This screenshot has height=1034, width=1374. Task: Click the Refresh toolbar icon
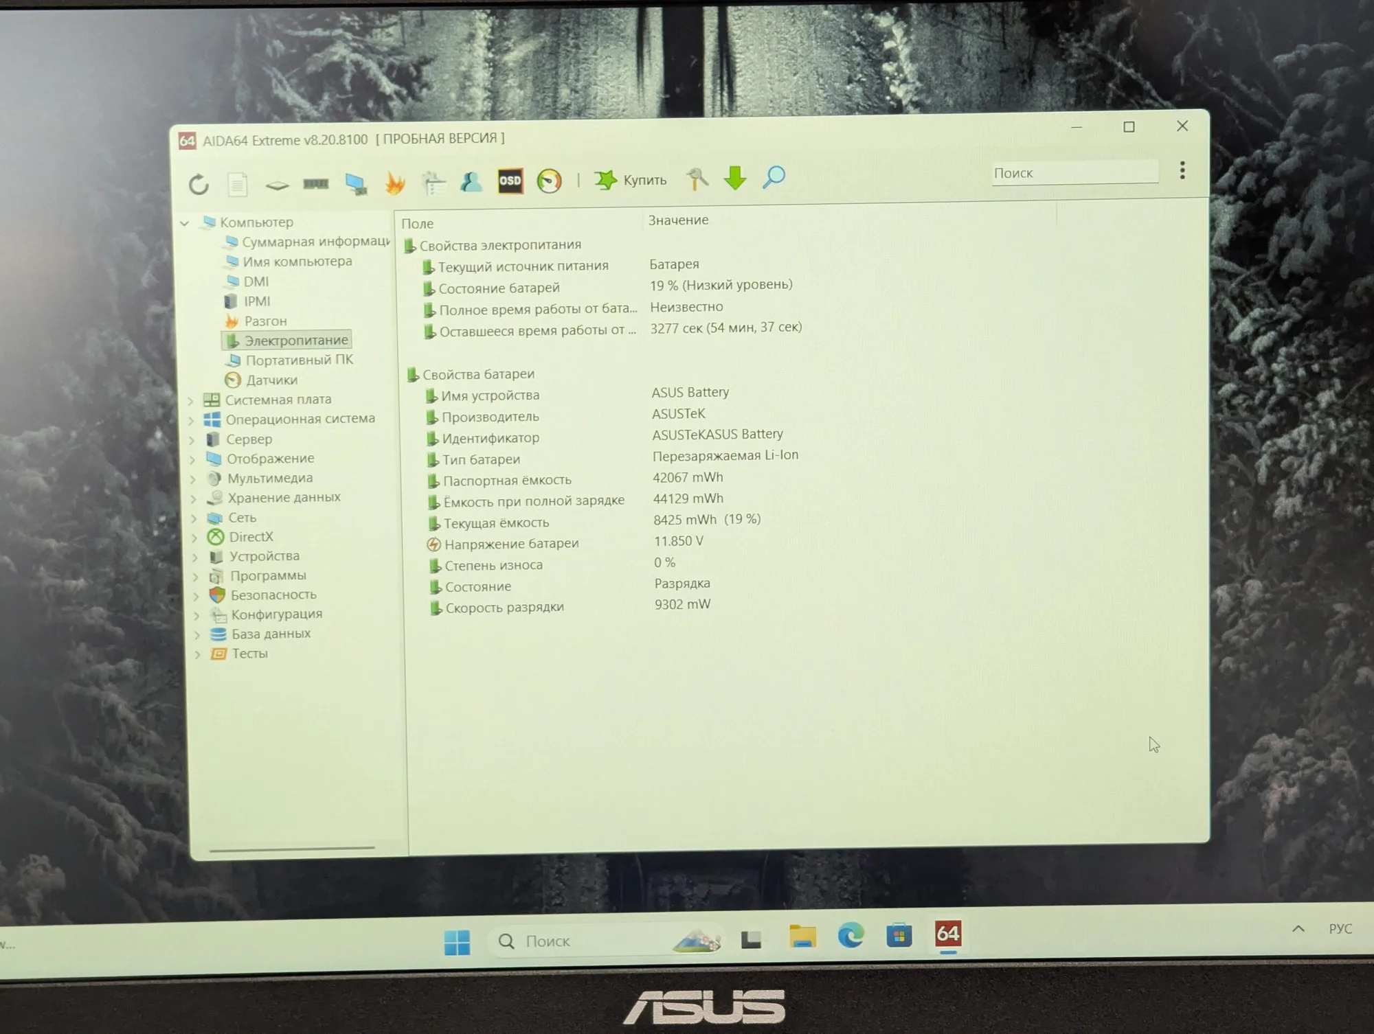[199, 184]
